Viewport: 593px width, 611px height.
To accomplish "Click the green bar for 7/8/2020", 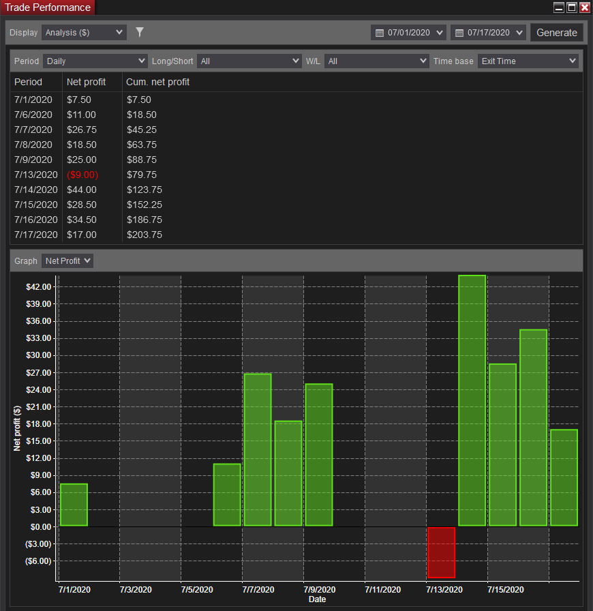I will (x=288, y=473).
